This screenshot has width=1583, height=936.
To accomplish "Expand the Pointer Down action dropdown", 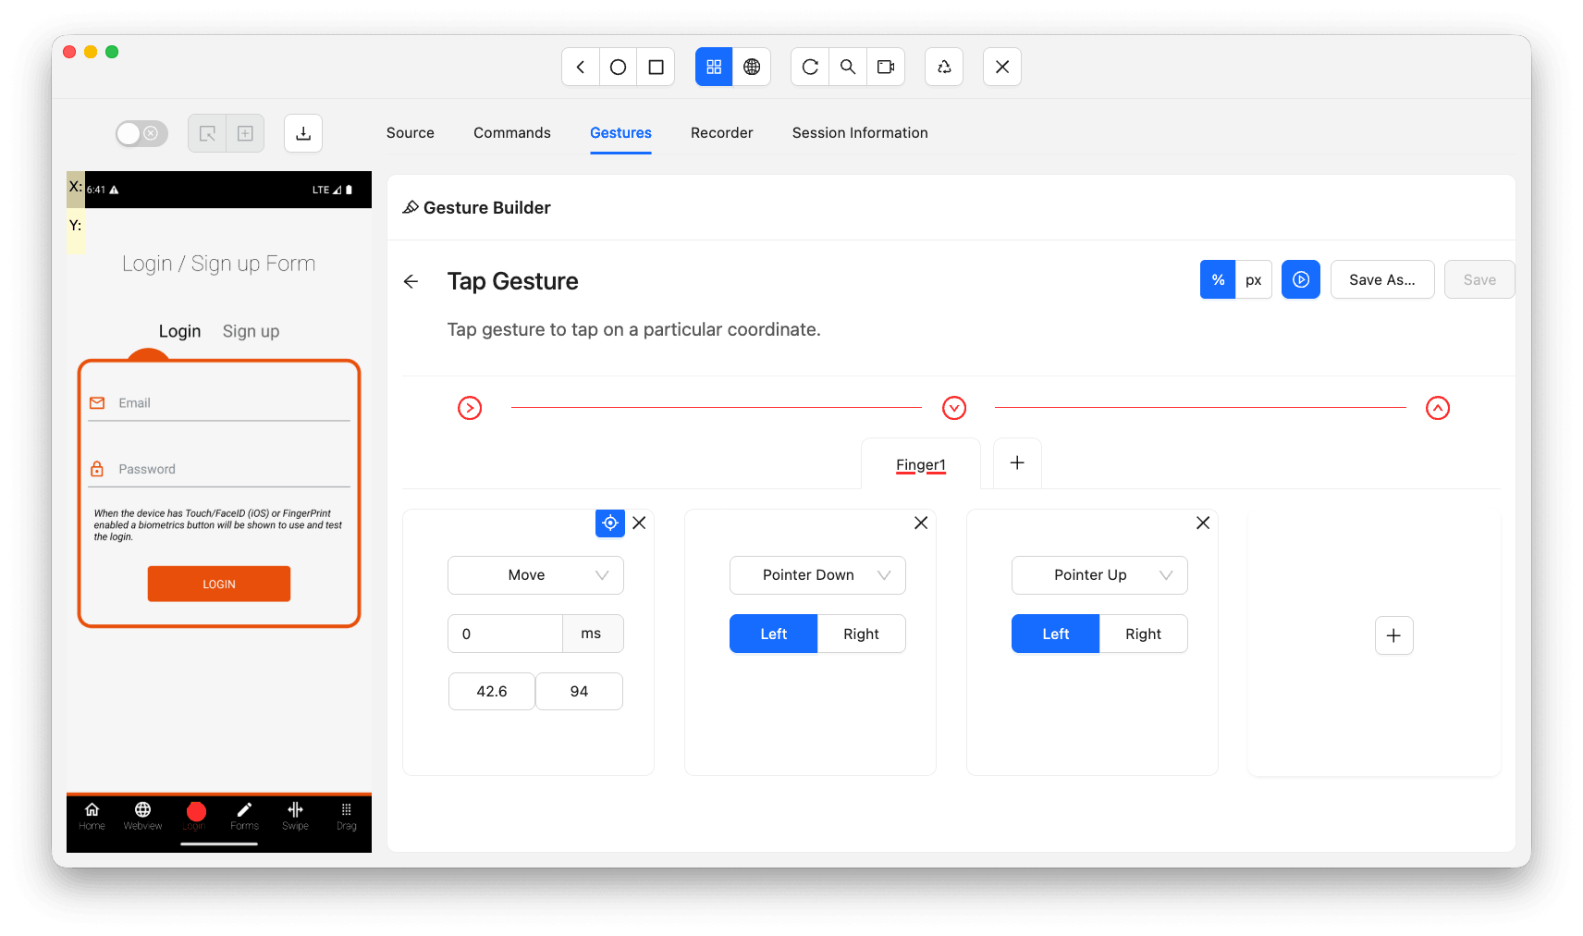I will pos(816,574).
